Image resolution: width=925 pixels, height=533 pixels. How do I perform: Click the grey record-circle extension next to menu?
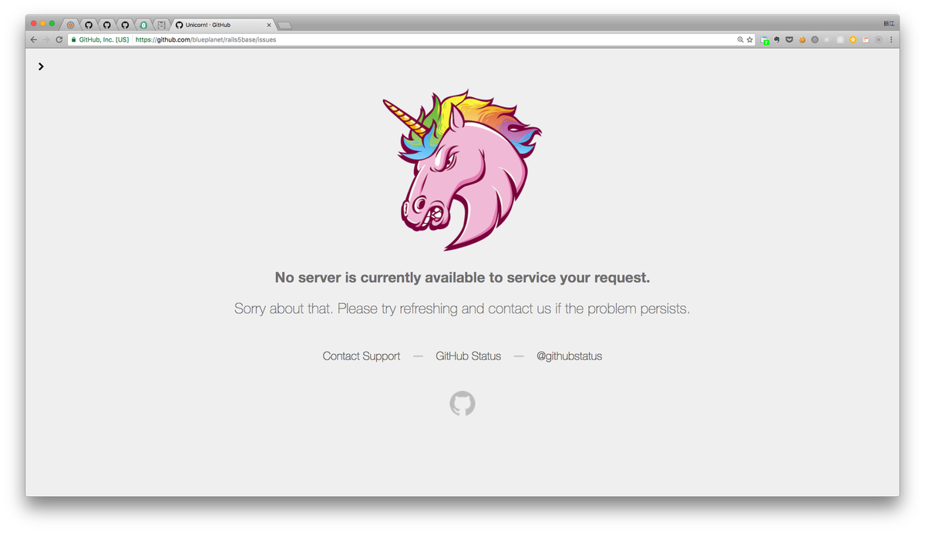click(879, 39)
